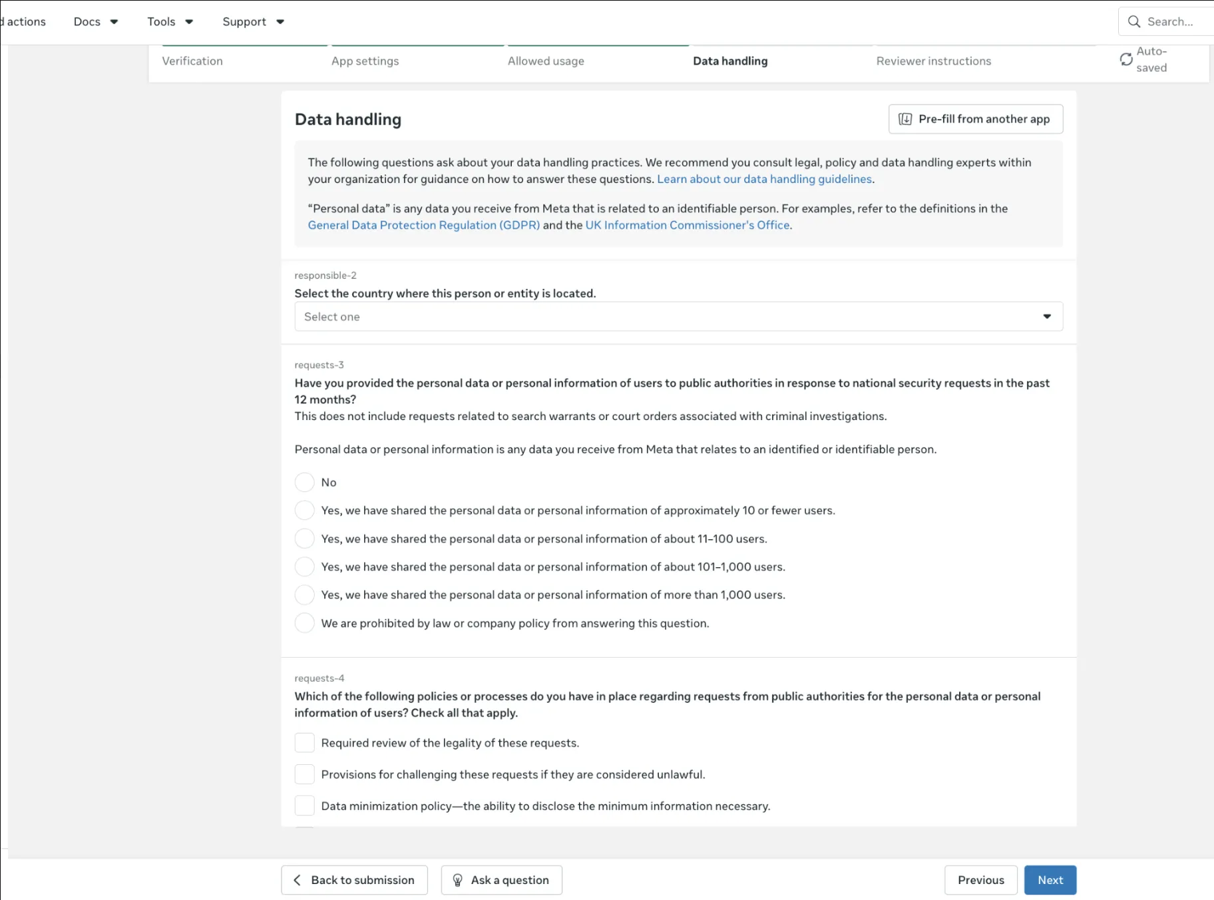Viewport: 1214px width, 900px height.
Task: Choose the "about 11–100 users" radio option
Action: click(304, 539)
